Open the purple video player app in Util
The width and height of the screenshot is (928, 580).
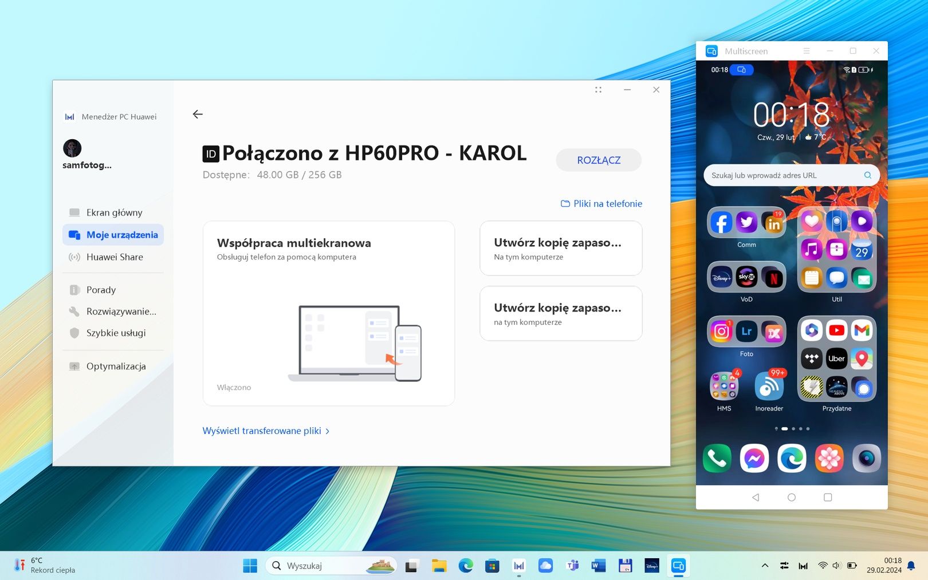pos(862,222)
